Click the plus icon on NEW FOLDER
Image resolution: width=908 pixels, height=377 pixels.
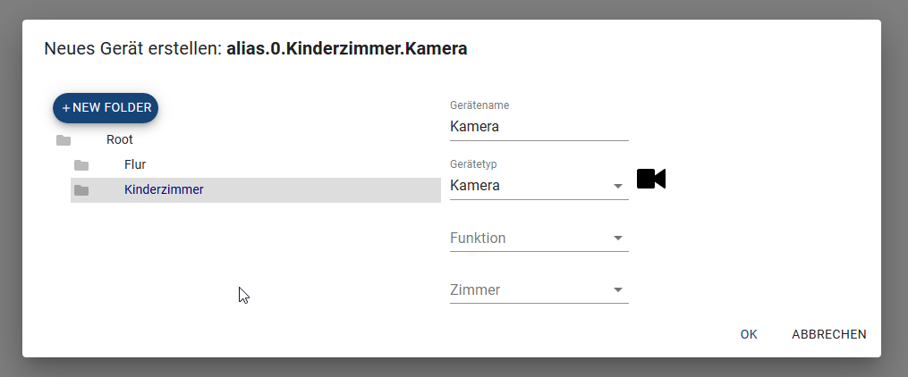click(66, 108)
